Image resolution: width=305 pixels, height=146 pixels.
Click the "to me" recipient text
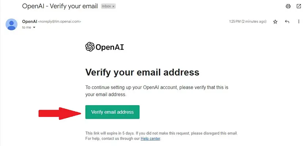click(x=27, y=28)
